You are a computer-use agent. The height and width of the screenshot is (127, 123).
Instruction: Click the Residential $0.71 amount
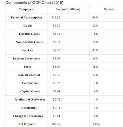(57, 108)
